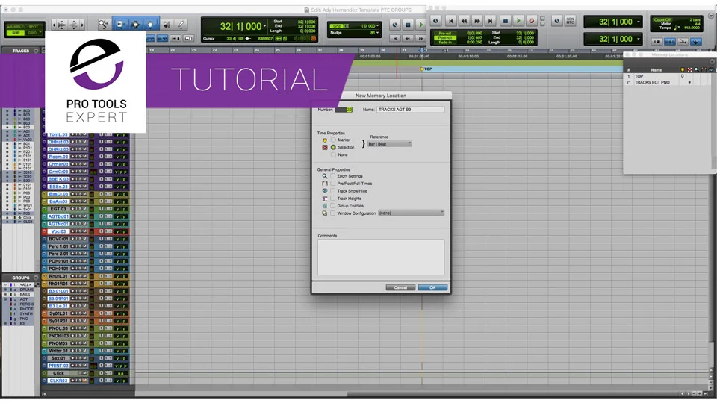The width and height of the screenshot is (717, 403).
Task: Click Go to End in the transport window
Action: point(490,21)
